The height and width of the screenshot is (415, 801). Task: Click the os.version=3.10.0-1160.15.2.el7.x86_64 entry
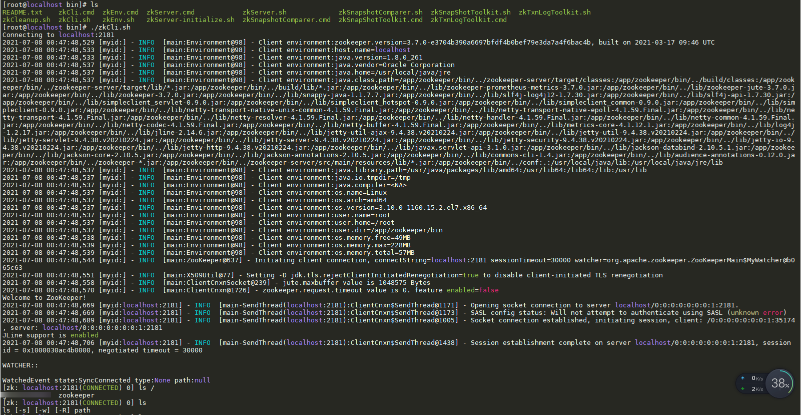(411, 207)
